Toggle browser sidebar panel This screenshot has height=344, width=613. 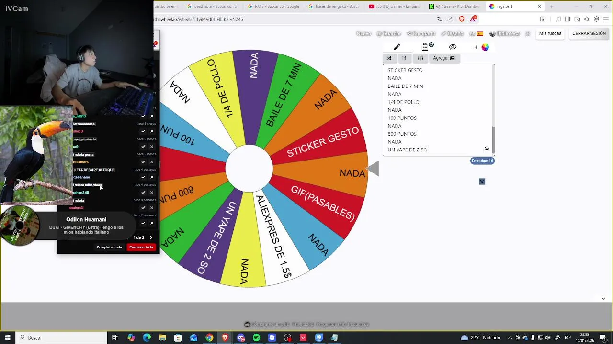pyautogui.click(x=568, y=19)
